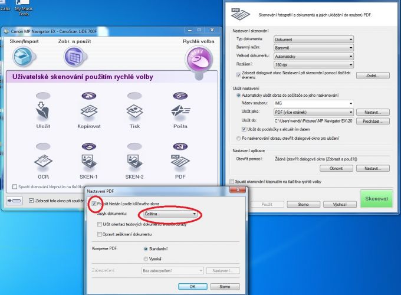Click the PDF quick-scan icon
Screen dimensions: 401x295
pyautogui.click(x=180, y=162)
